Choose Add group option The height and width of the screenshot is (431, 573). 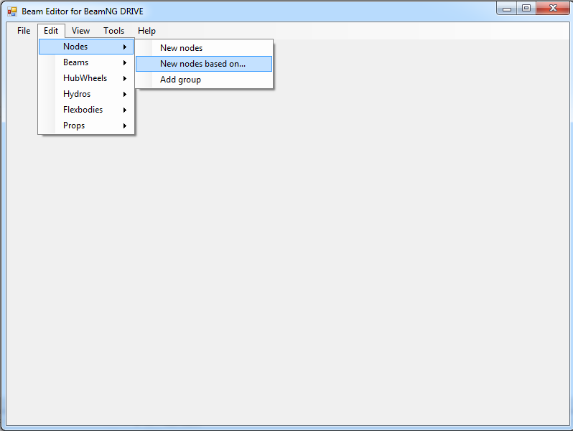coord(204,80)
